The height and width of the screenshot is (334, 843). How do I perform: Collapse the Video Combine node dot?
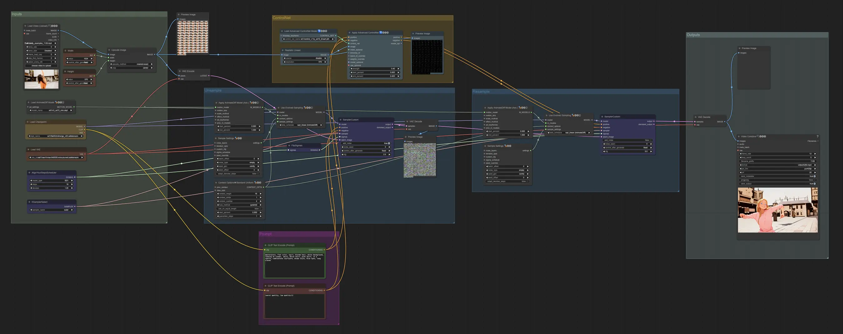tap(739, 136)
